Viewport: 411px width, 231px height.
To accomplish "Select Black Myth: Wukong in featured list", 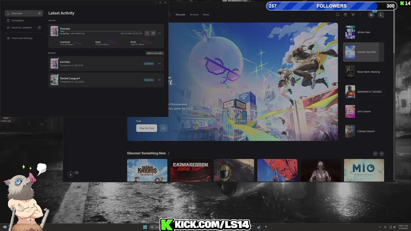I will pyautogui.click(x=363, y=72).
